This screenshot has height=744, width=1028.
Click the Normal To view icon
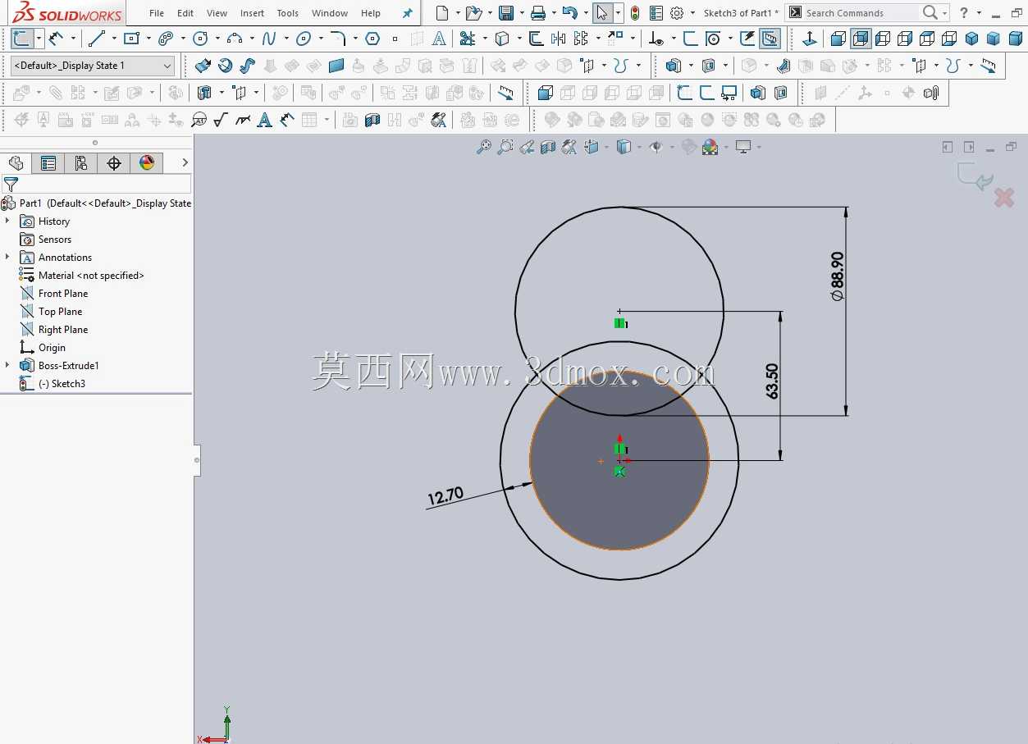coord(809,39)
